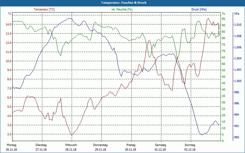
Task: Click the "50" humidity axis value
Action: (224, 77)
